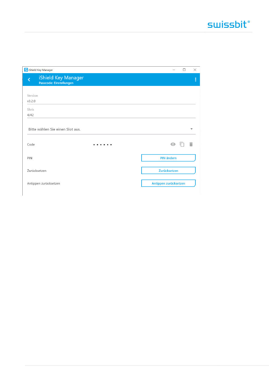269x381 pixels.
Task: Expand the slot selection dropdown
Action: click(111, 129)
